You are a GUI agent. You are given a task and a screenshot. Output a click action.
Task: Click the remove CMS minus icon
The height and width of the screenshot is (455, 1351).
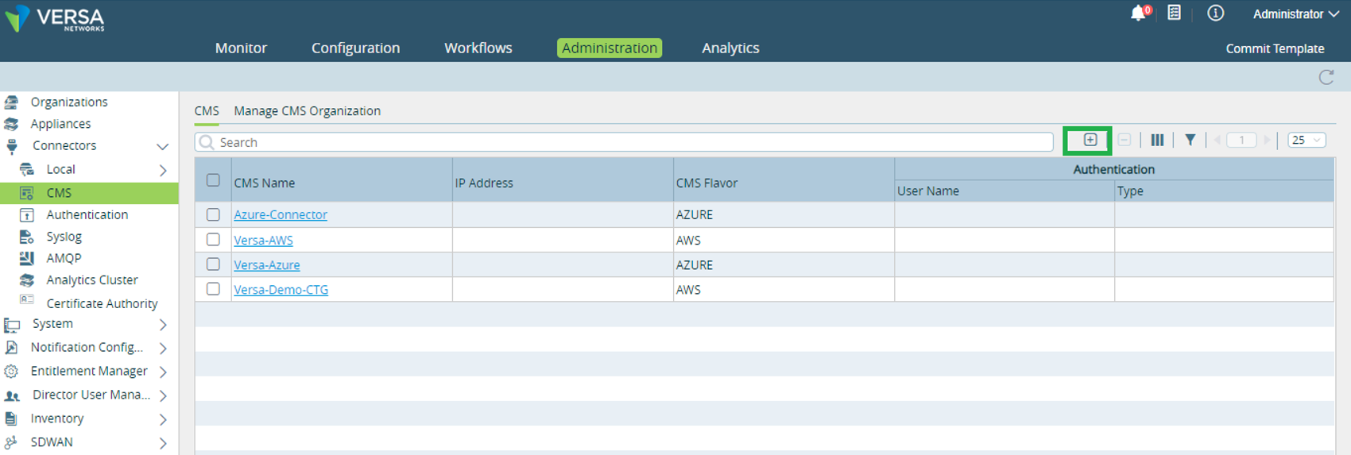[1124, 140]
